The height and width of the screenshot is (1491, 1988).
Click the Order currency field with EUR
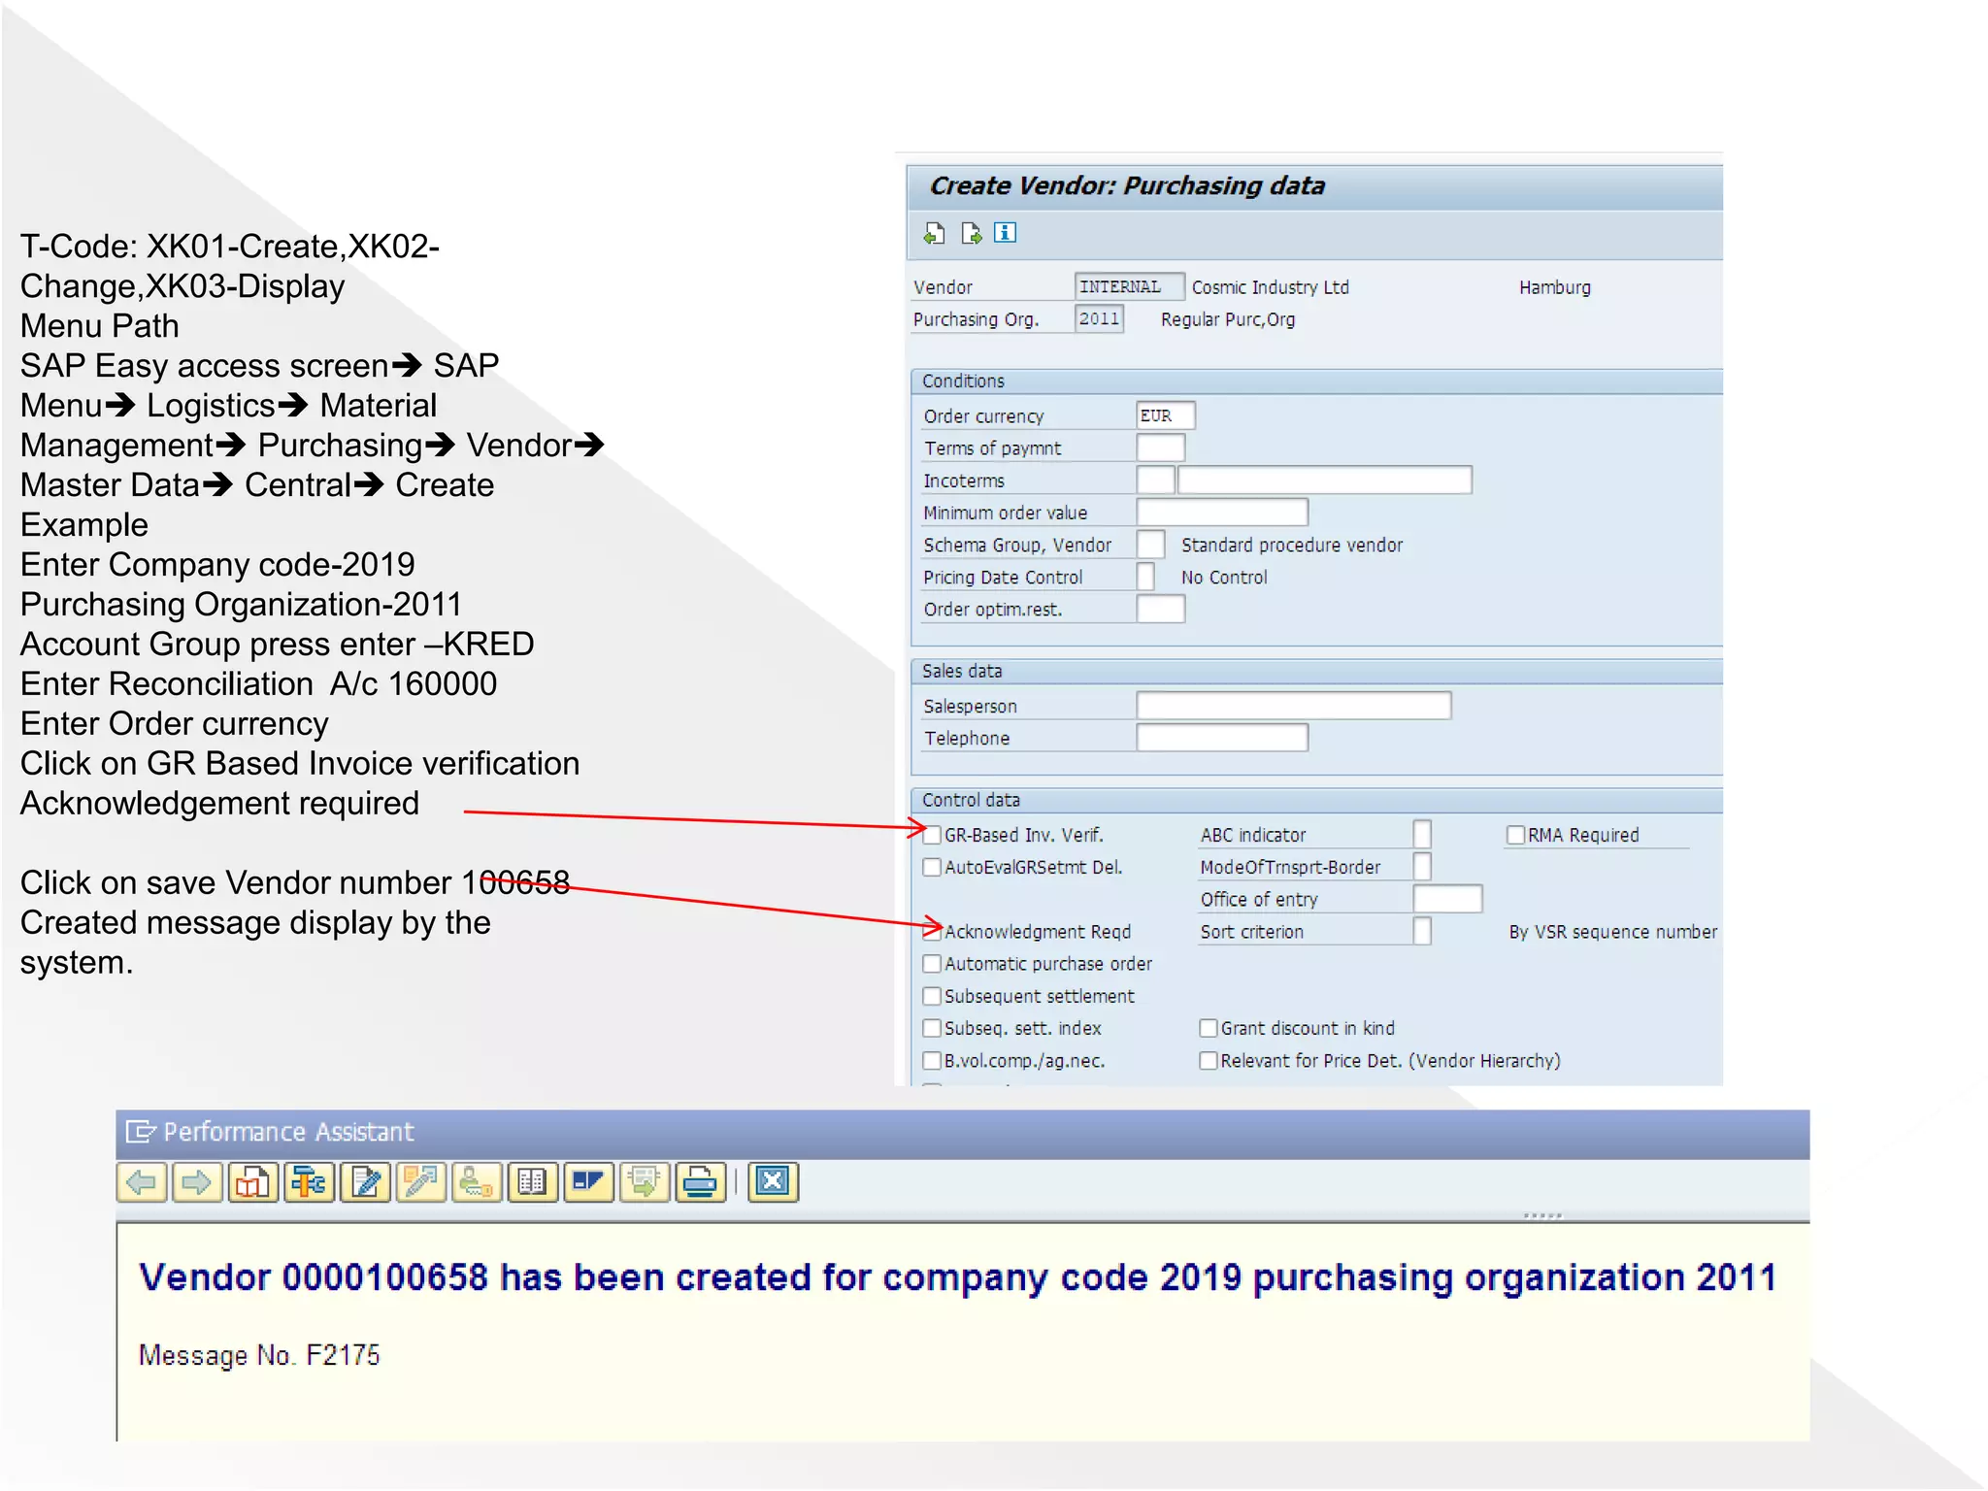[1165, 415]
